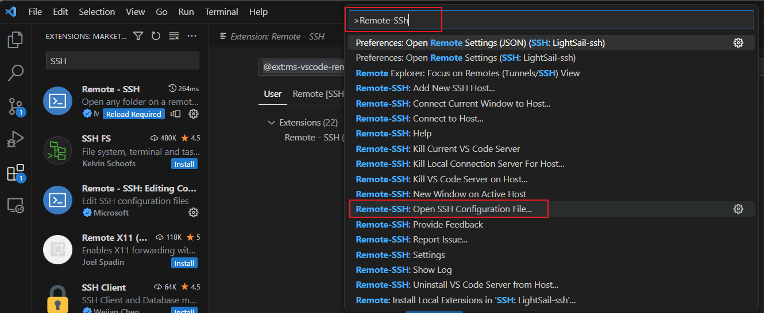Open the Selection menu

(97, 11)
